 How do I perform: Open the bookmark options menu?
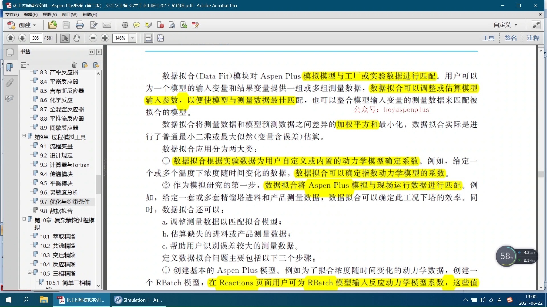coord(25,65)
